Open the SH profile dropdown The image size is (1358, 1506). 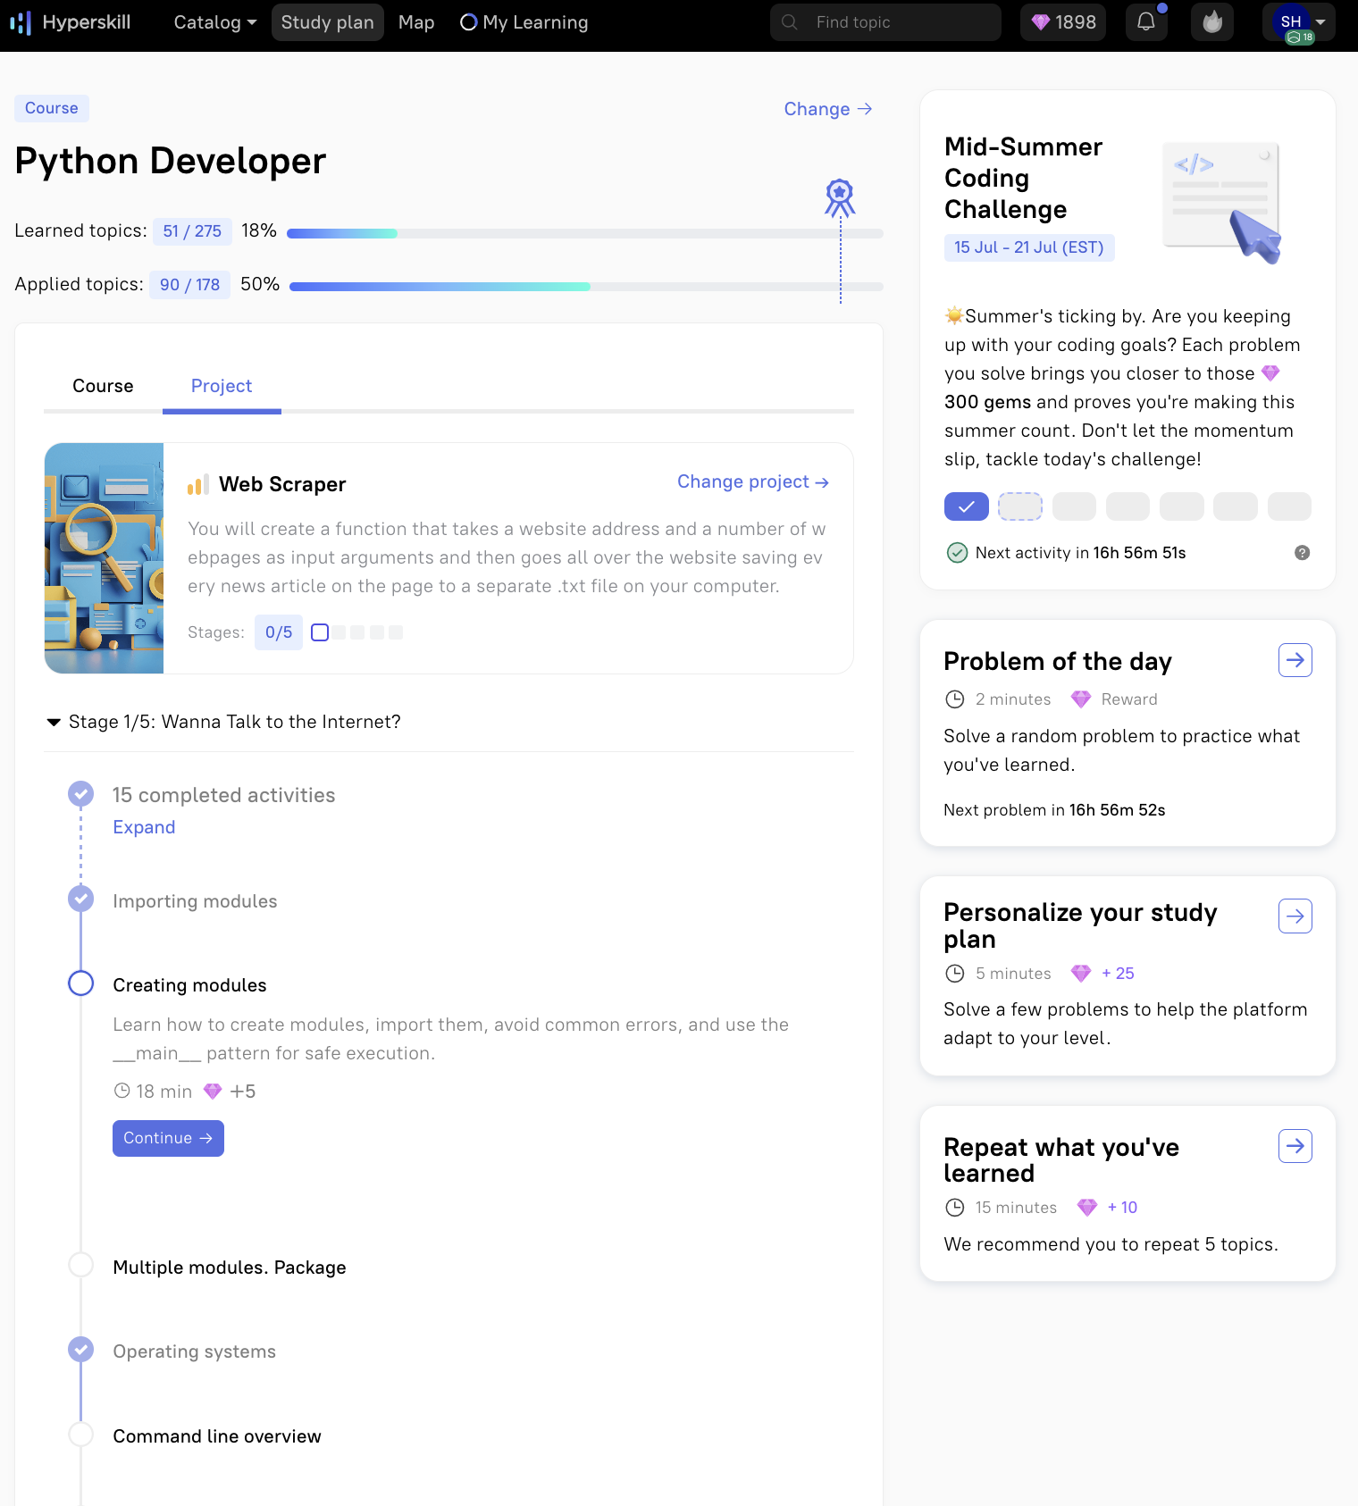(1299, 22)
